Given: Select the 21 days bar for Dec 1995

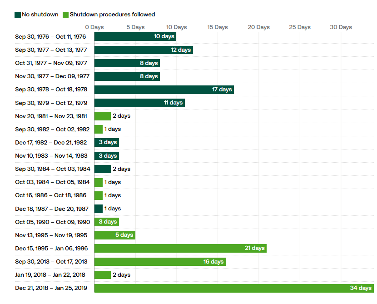Looking at the screenshot, I should 180,248.
